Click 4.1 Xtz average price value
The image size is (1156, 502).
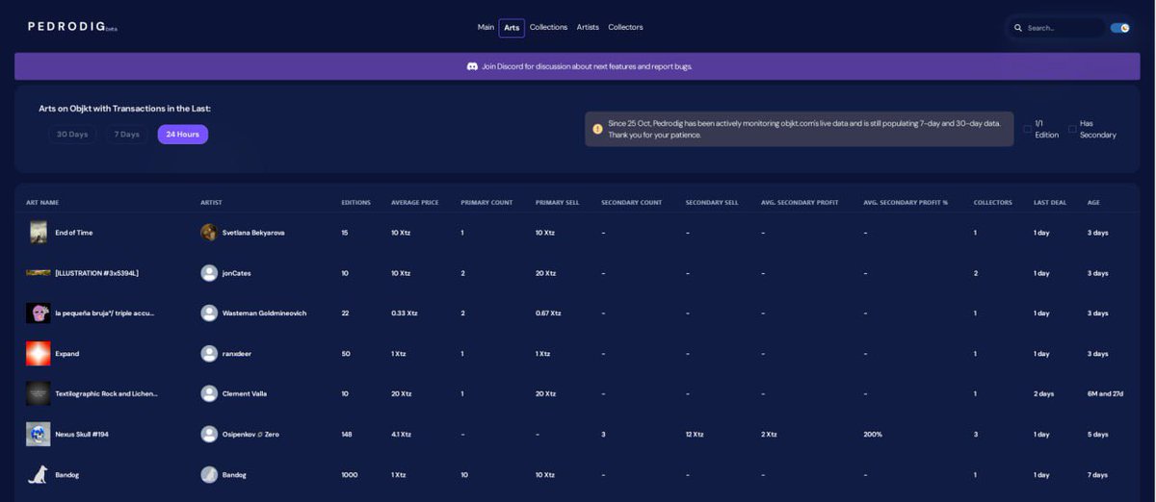click(401, 434)
